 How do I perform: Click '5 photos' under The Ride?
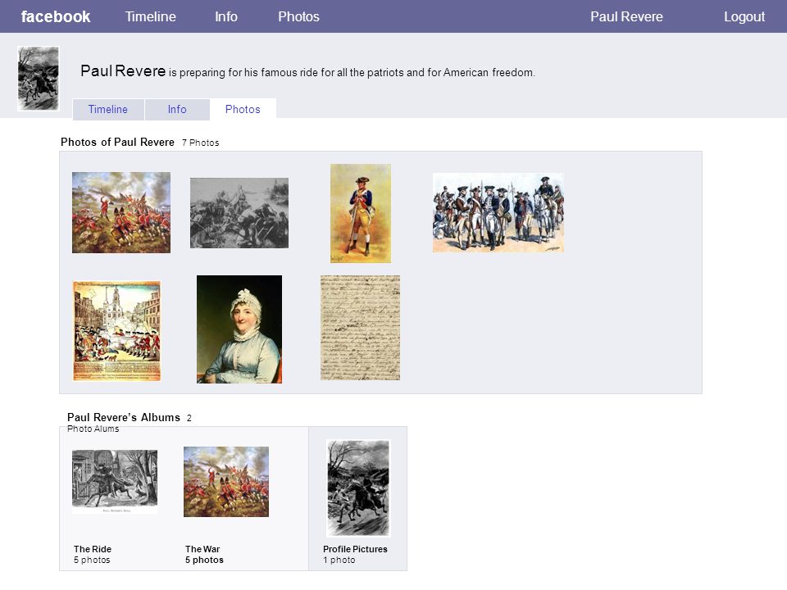[92, 560]
